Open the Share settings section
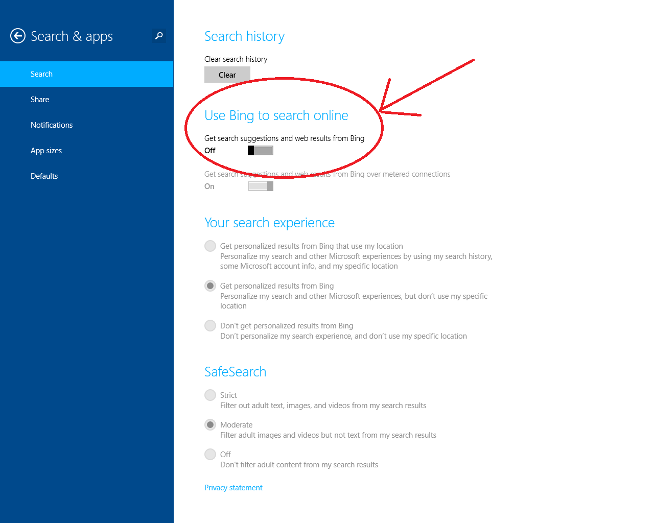The image size is (654, 523). click(x=87, y=100)
